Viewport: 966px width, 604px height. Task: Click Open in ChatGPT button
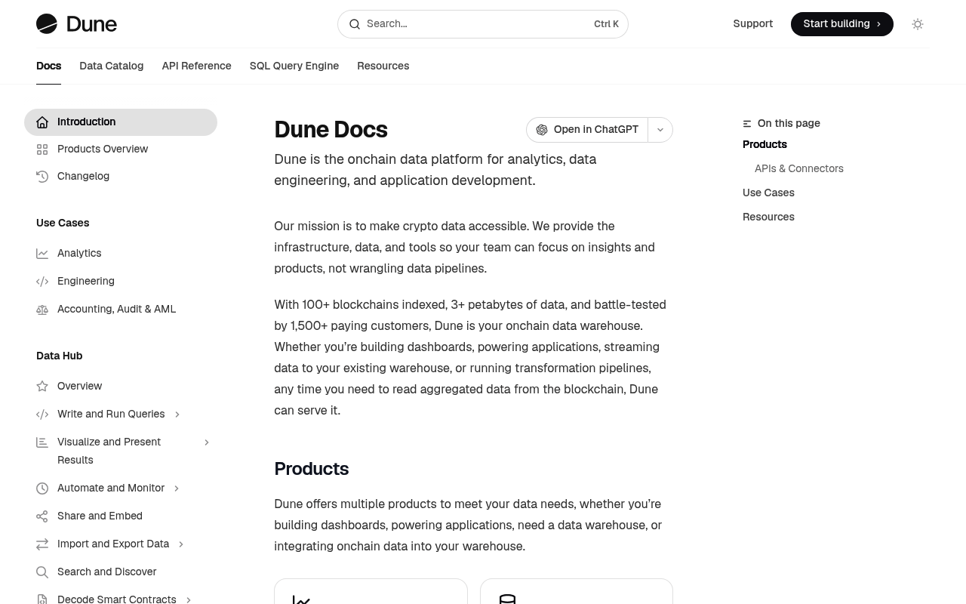pos(587,130)
